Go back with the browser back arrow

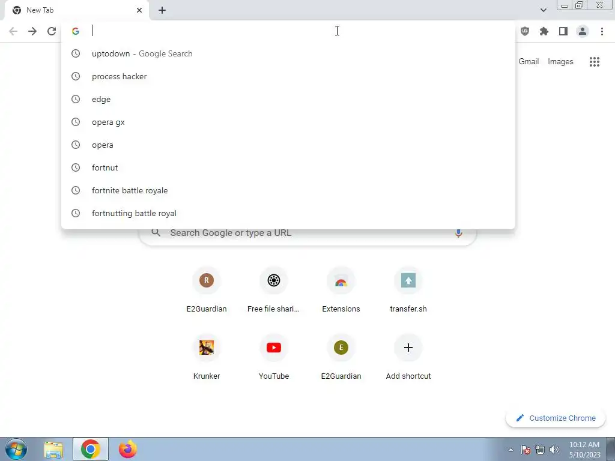pyautogui.click(x=13, y=31)
